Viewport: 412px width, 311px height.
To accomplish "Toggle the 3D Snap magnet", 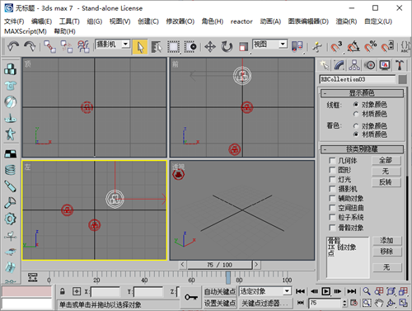I will click(x=335, y=47).
